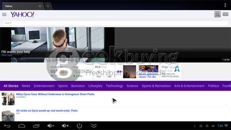Click the Syria story thumbnail
231x130 pixels.
coord(8,116)
